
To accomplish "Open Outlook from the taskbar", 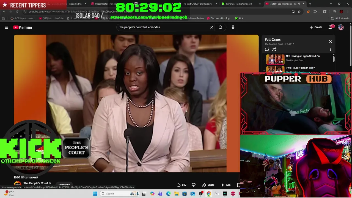I will (x=193, y=194).
